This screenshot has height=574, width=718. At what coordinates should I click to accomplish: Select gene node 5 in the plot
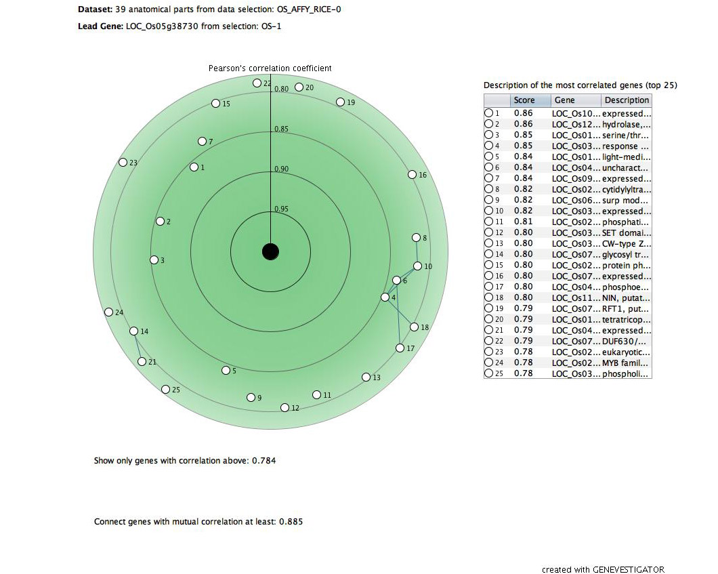click(226, 371)
